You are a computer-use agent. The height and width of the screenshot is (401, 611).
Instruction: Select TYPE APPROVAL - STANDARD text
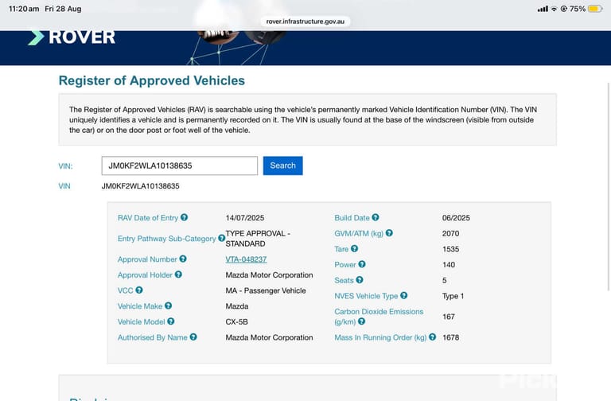258,239
